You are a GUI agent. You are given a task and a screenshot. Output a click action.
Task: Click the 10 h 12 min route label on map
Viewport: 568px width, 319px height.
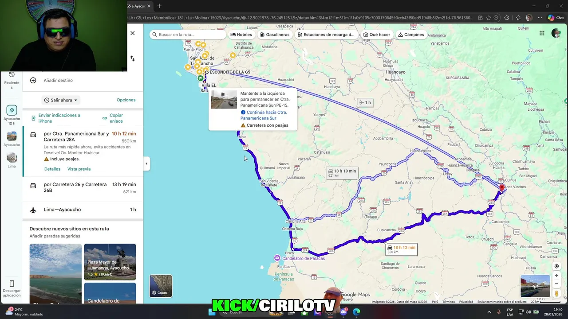tap(401, 249)
